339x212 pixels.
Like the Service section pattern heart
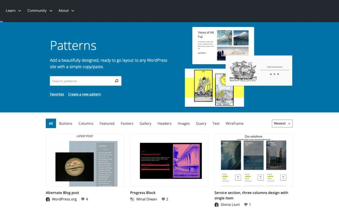coord(246,205)
